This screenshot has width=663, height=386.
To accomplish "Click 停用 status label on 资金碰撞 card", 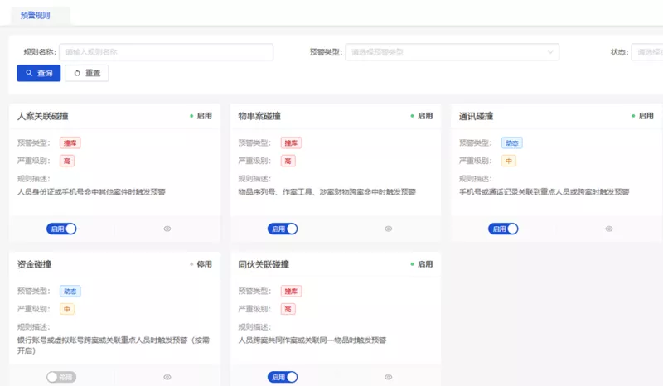I will click(x=204, y=264).
